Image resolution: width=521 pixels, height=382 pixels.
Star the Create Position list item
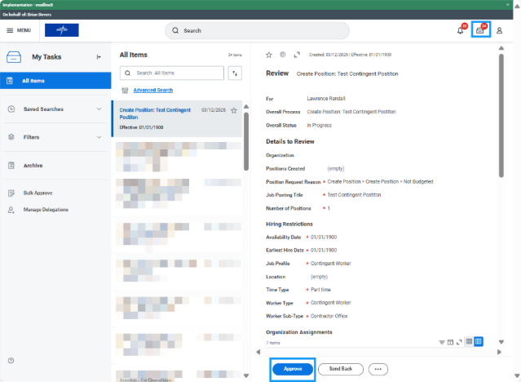point(234,110)
